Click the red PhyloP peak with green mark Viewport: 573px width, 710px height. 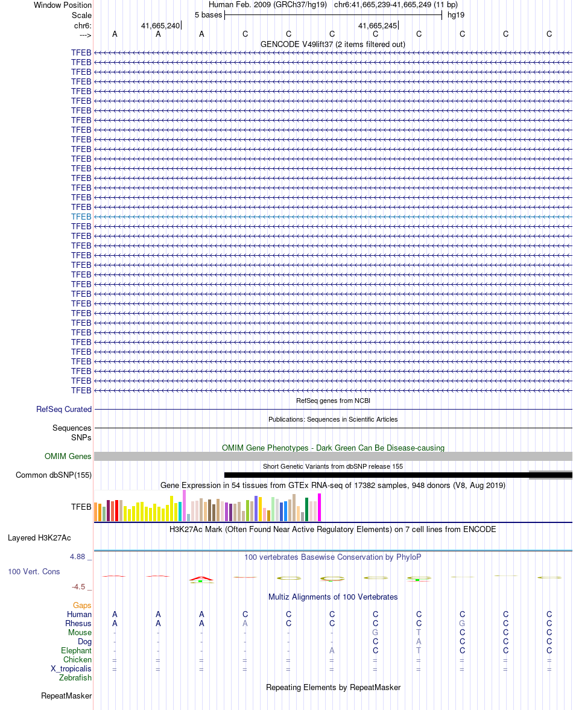[201, 579]
